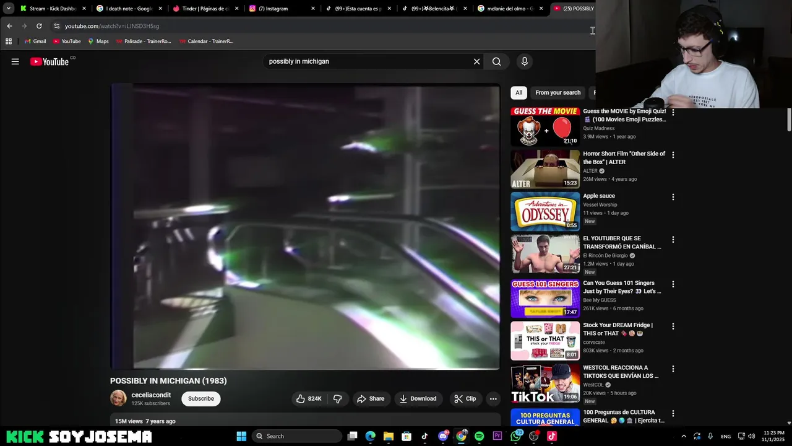The height and width of the screenshot is (446, 792).
Task: Click the address bar URL
Action: click(x=112, y=26)
